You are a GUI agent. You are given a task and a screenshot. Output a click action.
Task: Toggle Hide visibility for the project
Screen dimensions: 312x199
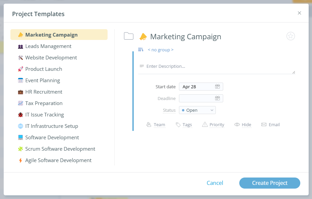(243, 125)
